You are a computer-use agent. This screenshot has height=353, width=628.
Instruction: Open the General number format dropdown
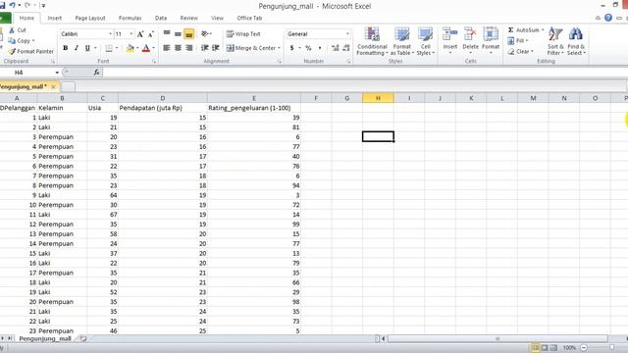pyautogui.click(x=347, y=34)
